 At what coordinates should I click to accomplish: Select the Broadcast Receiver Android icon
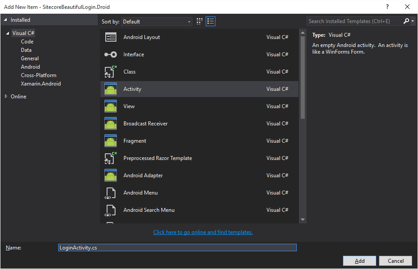click(111, 124)
